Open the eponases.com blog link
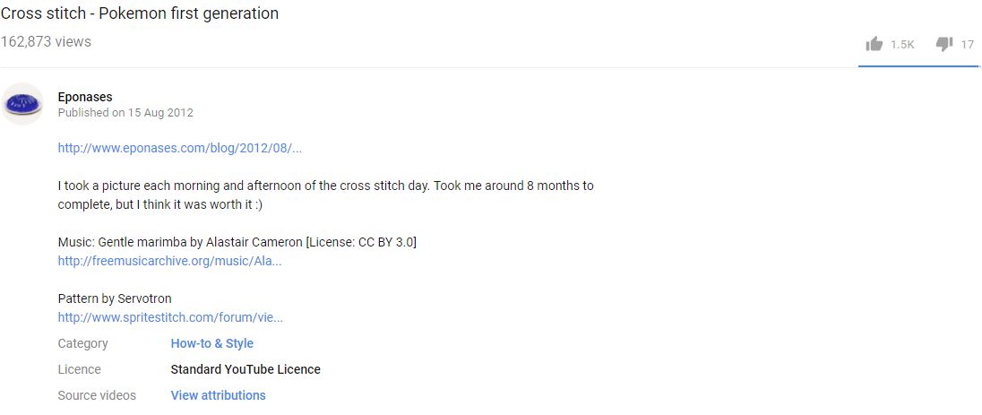This screenshot has height=415, width=982. [180, 148]
